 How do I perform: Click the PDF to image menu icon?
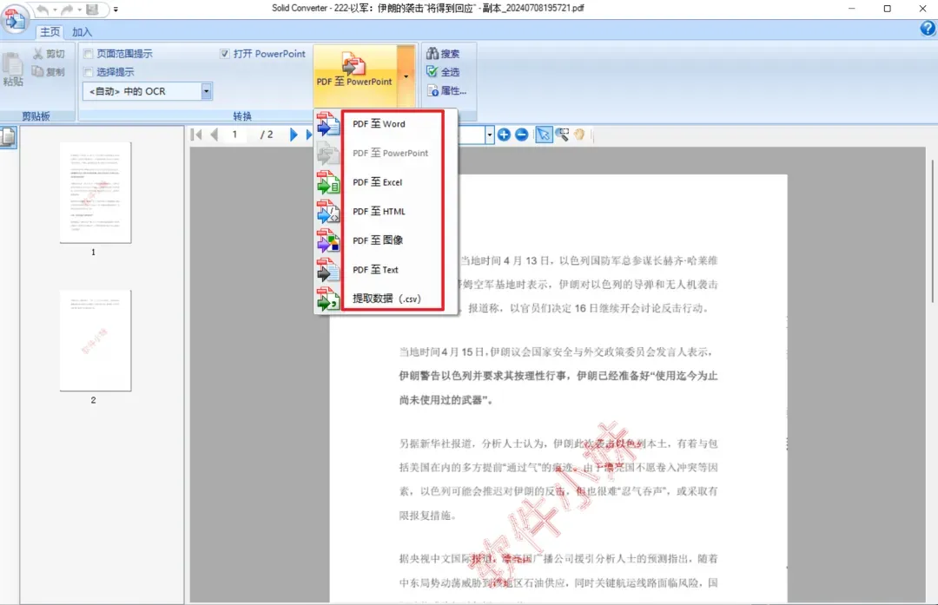[x=327, y=240]
